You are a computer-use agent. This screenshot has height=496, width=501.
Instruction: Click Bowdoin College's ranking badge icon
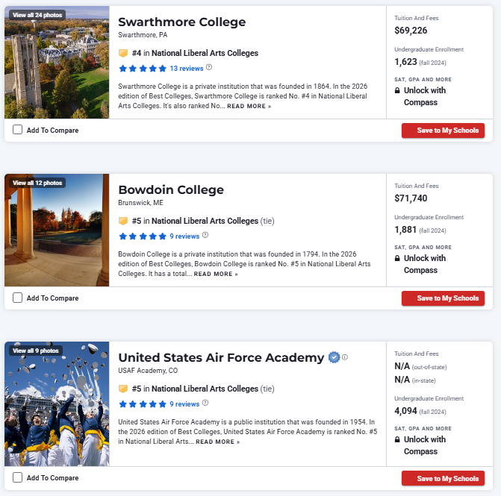tap(123, 222)
